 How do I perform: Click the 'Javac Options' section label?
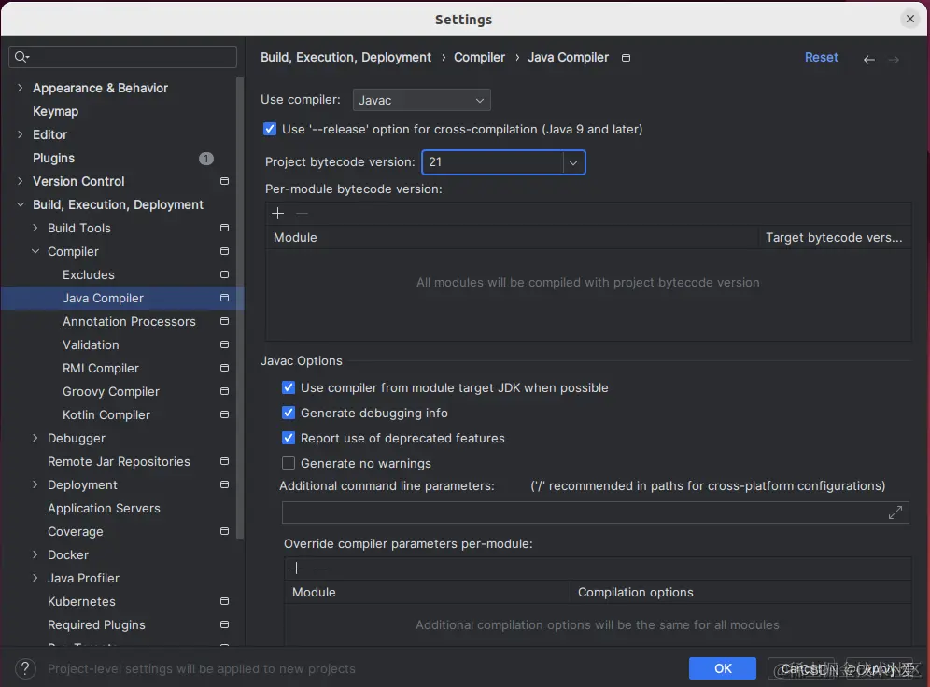coord(302,361)
